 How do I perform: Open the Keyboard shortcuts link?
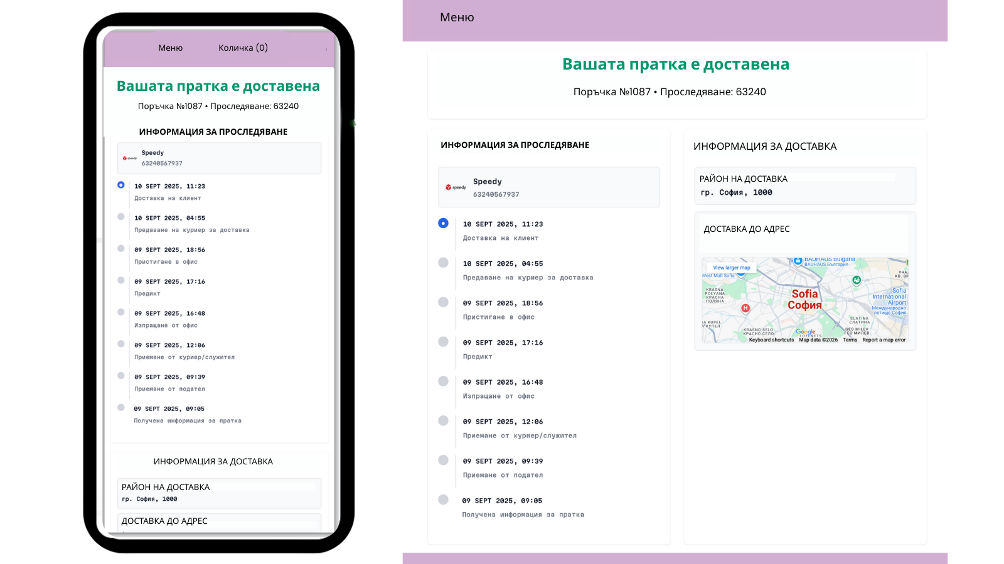771,340
